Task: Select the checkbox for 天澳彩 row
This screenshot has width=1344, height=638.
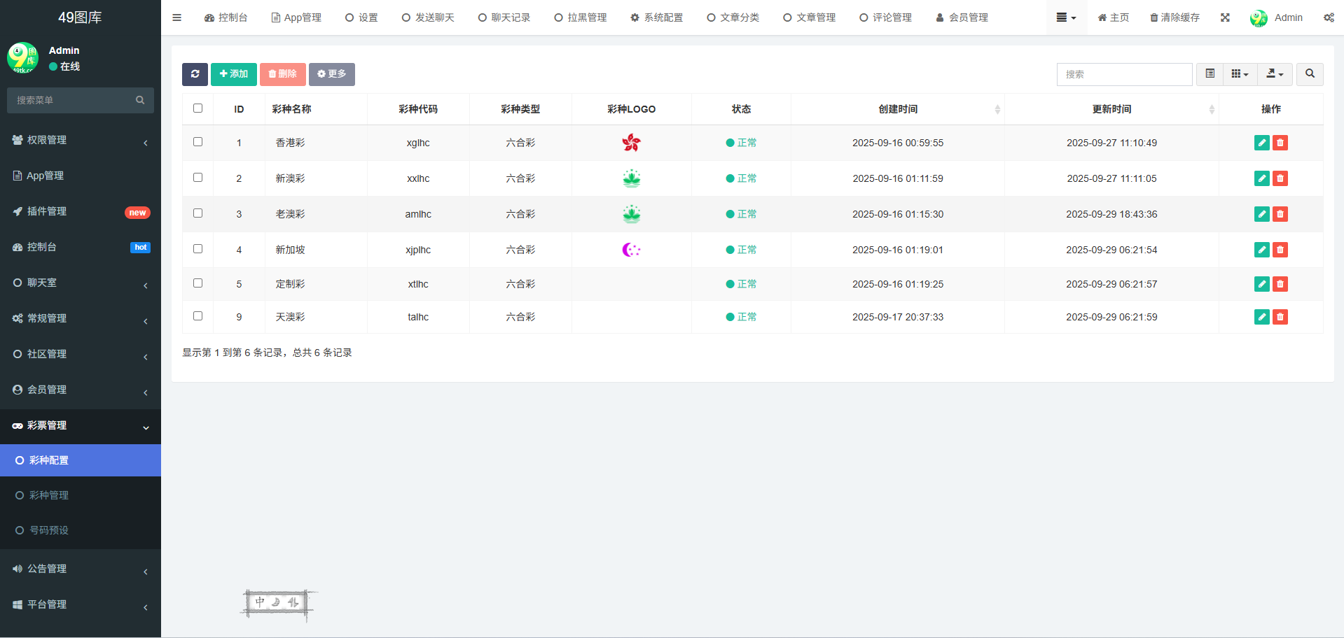Action: [198, 316]
